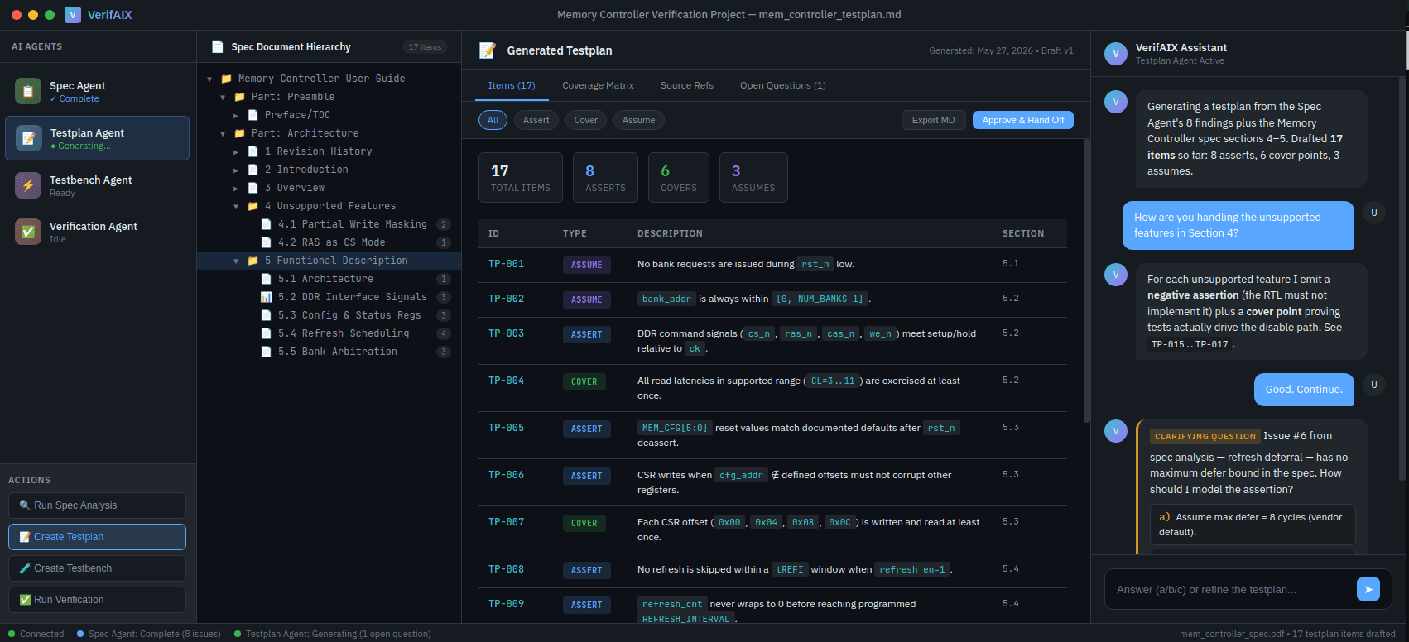Select 5.1 Architecture tree row
Viewport: 1409px width, 642px height.
[x=329, y=279]
